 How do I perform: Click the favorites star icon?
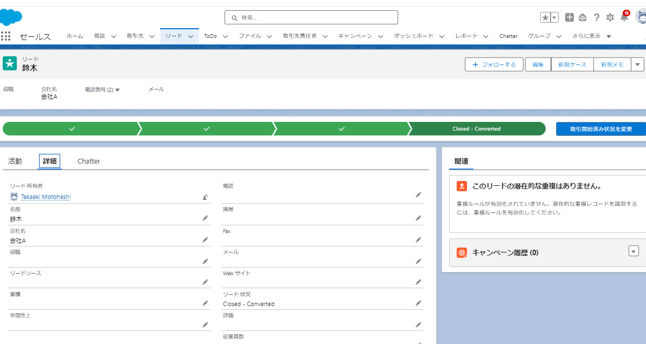coord(545,17)
